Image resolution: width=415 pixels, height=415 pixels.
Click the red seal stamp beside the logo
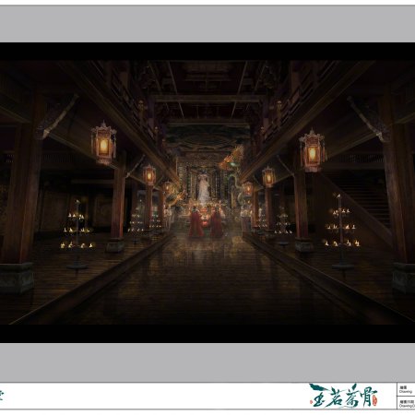point(373,401)
